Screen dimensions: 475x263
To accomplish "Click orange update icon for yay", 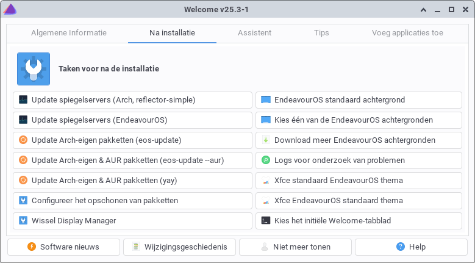I will point(23,180).
